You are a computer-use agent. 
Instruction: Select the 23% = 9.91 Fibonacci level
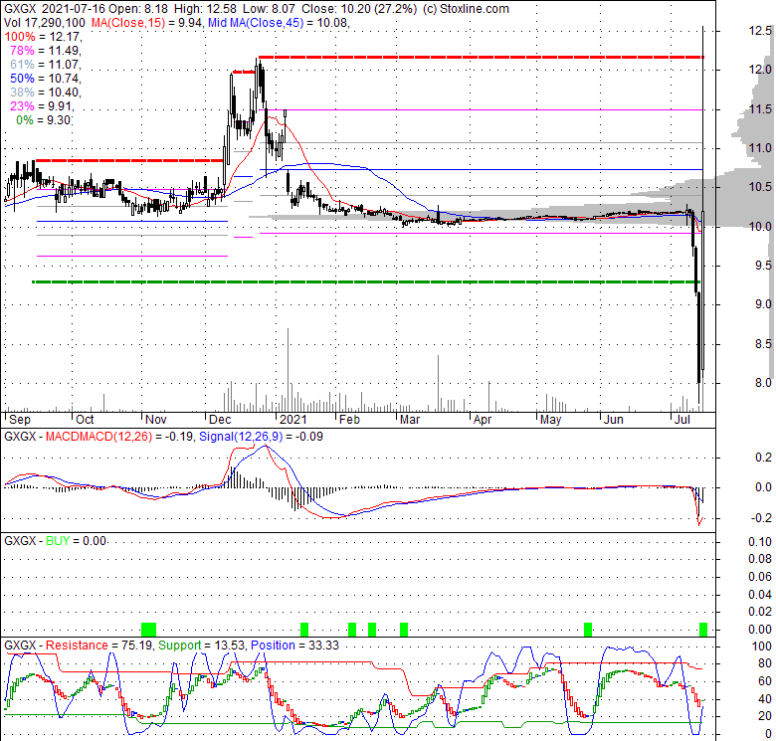coord(43,105)
